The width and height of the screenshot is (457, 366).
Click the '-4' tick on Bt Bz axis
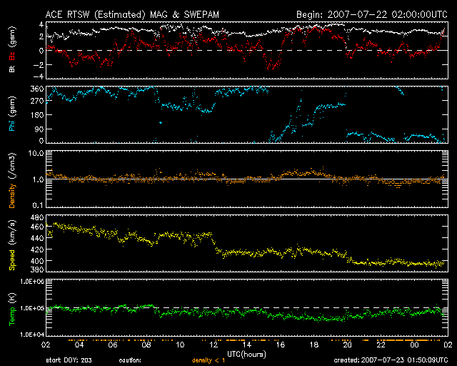point(38,76)
